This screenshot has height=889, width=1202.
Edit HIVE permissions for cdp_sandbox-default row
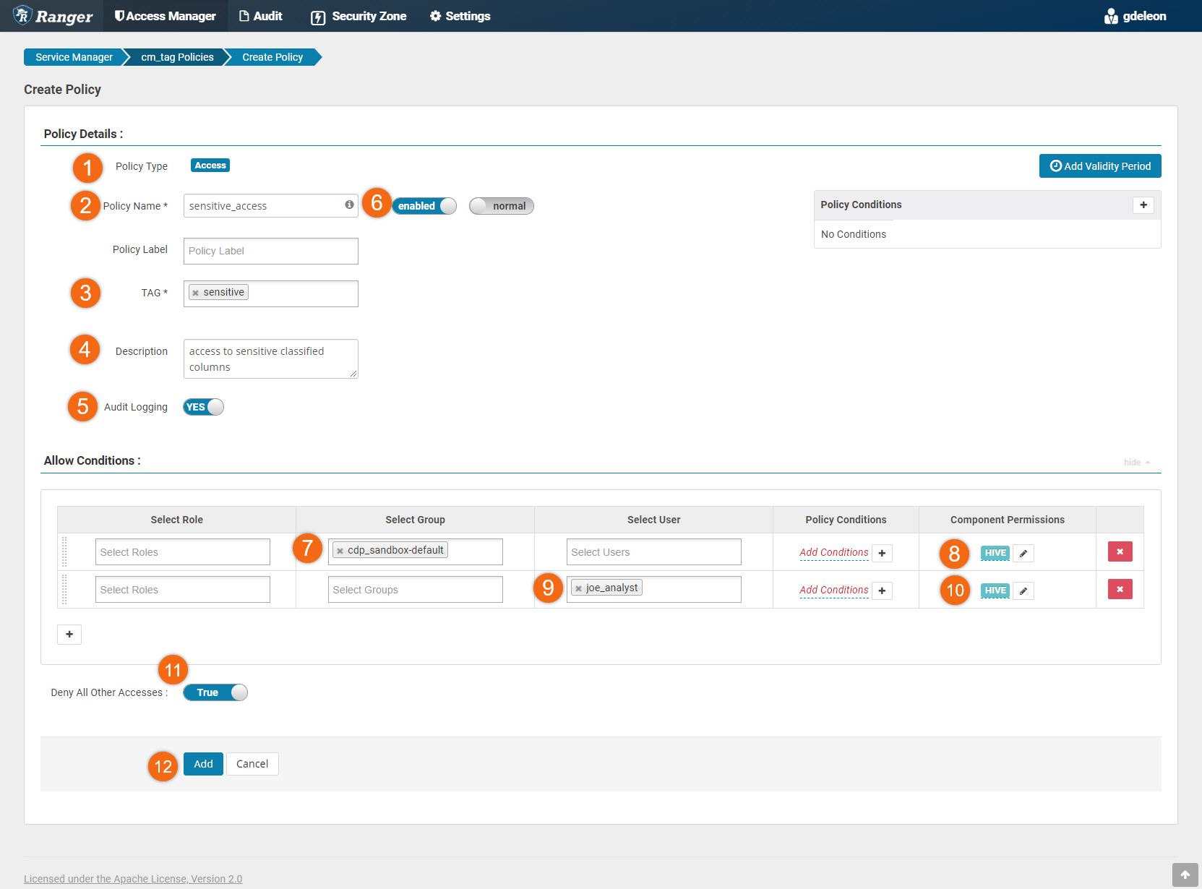click(x=1023, y=554)
